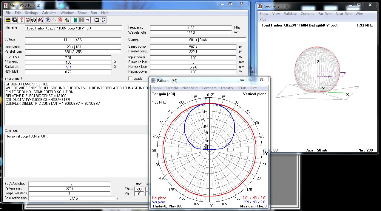The width and height of the screenshot is (381, 211).
Task: Open a file with the yellow folder icon
Action: pyautogui.click(x=8, y=20)
